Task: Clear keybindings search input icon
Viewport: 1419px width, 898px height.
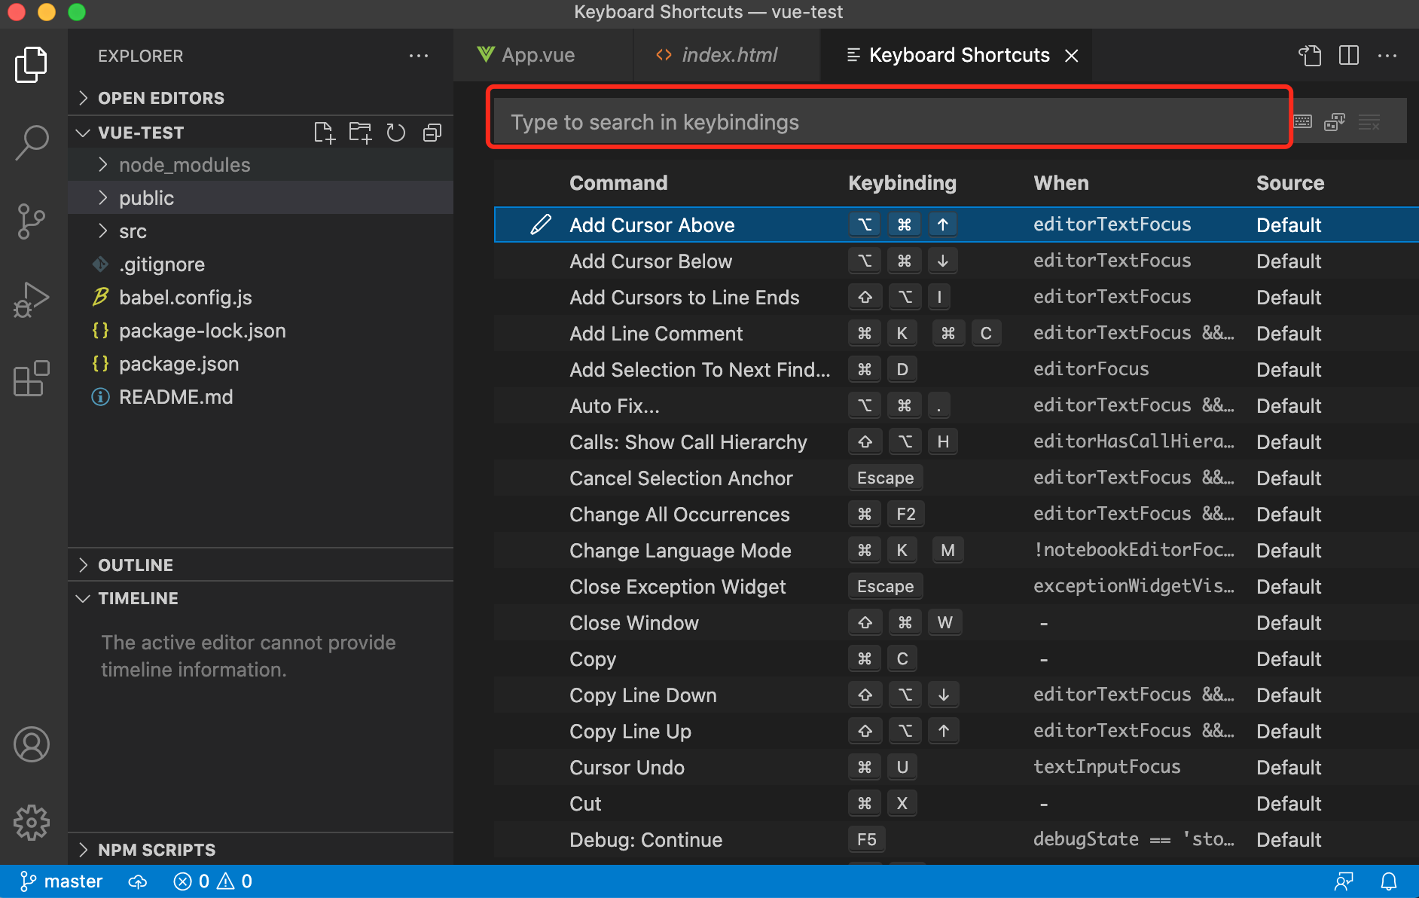Action: [x=1369, y=122]
